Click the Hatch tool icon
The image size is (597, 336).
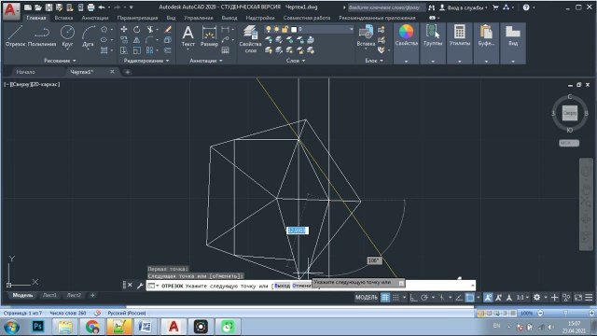[104, 50]
